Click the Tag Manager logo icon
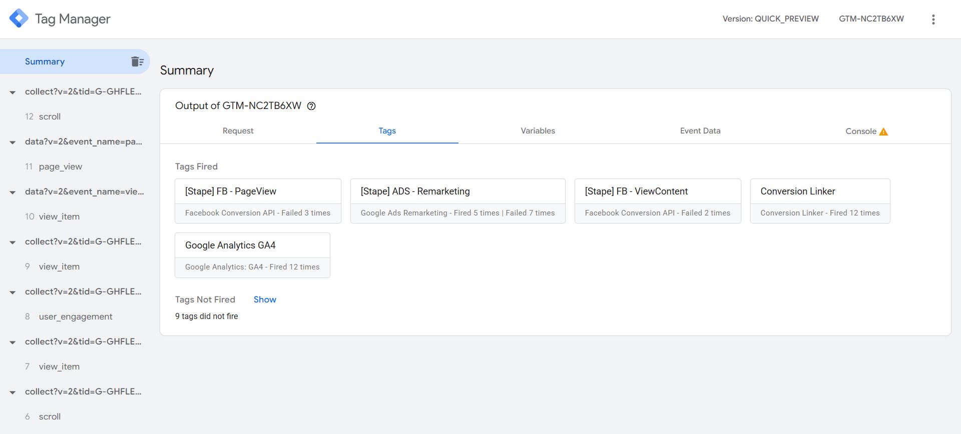Viewport: 961px width, 434px height. coord(19,18)
